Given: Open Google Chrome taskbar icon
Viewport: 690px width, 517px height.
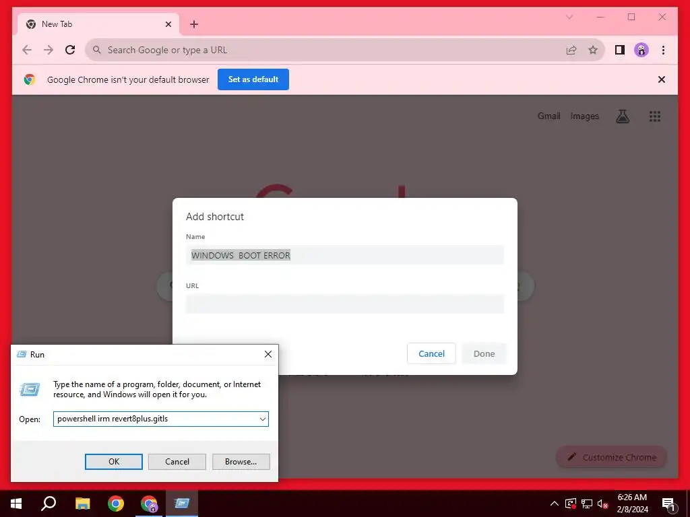Looking at the screenshot, I should coord(116,504).
